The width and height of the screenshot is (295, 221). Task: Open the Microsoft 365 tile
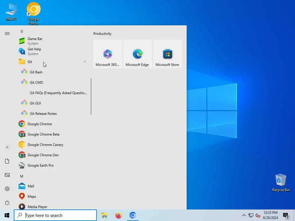pyautogui.click(x=108, y=54)
